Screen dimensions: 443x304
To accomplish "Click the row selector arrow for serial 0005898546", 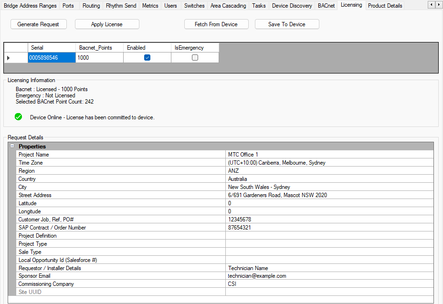I will coord(8,58).
